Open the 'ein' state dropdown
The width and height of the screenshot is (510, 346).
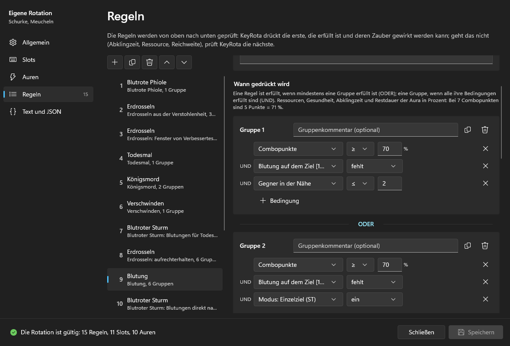coord(374,299)
